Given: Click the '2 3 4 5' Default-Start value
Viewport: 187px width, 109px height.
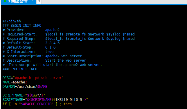Looking at the screenshot, I should pyautogui.click(x=52, y=43).
